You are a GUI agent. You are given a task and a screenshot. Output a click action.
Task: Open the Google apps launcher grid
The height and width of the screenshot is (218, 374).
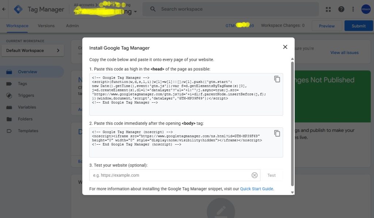(328, 9)
